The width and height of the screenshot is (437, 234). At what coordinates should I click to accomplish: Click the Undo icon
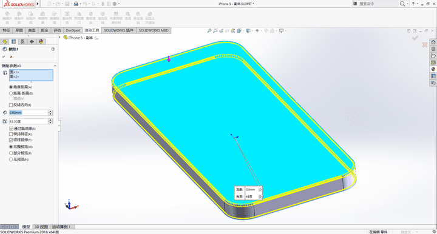85,4
